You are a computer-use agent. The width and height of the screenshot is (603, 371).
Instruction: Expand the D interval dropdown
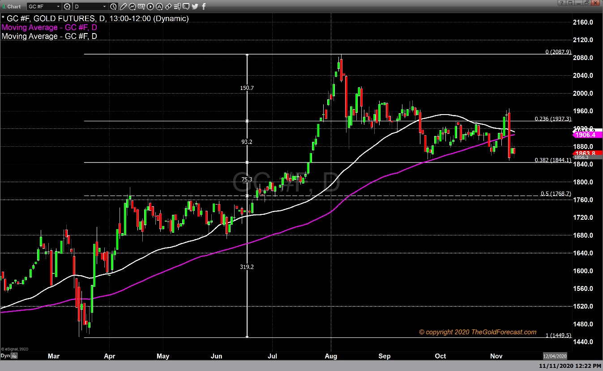[105, 7]
